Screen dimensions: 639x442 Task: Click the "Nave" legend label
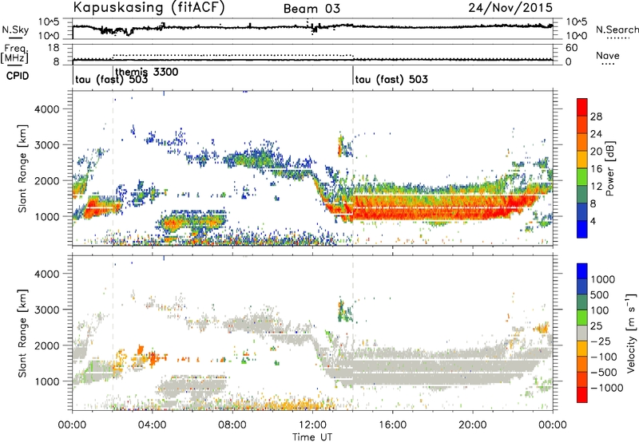point(608,56)
